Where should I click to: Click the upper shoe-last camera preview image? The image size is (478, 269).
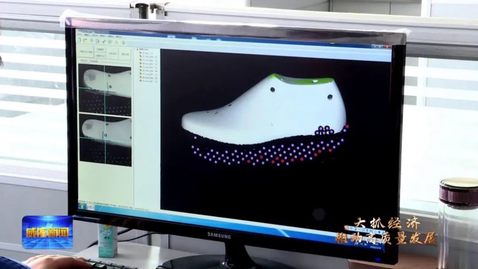tap(105, 91)
